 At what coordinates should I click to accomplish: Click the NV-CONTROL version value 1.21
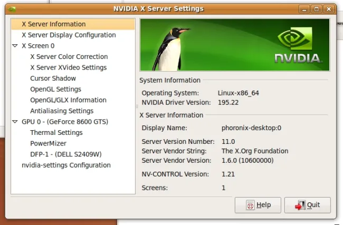[228, 174]
